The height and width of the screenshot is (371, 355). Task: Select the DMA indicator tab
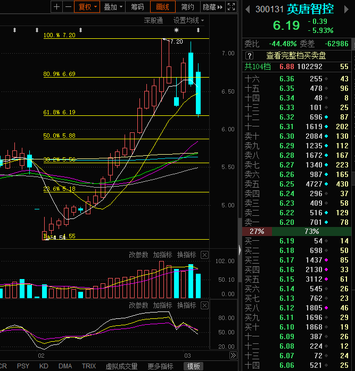click(x=65, y=366)
